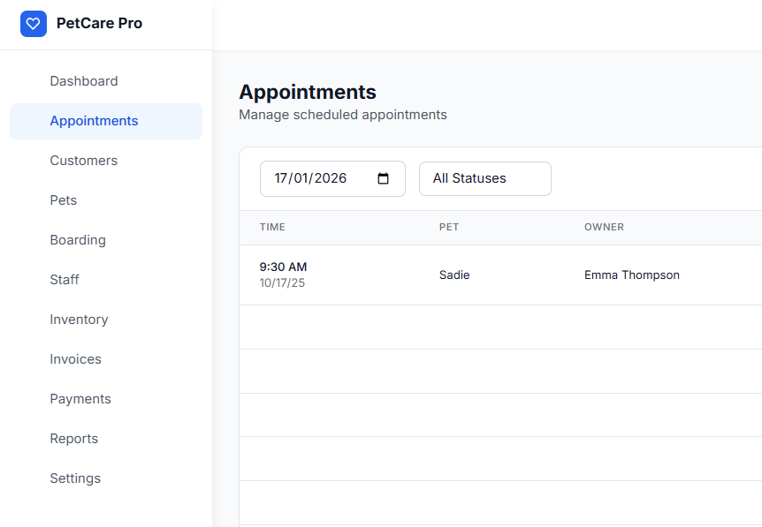This screenshot has width=762, height=527.
Task: Open the Reports page
Action: click(x=106, y=440)
